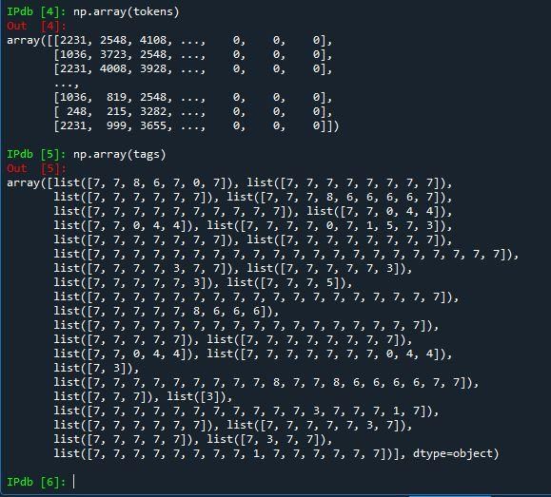Click token value 248 in tokens array
The height and width of the screenshot is (497, 551).
76,111
